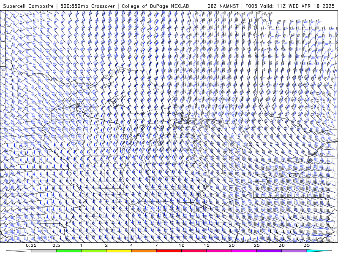Select the gray 0.25–0.5 color bar segment
Image resolution: width=338 pixels, height=253 pixels.
(x=44, y=251)
